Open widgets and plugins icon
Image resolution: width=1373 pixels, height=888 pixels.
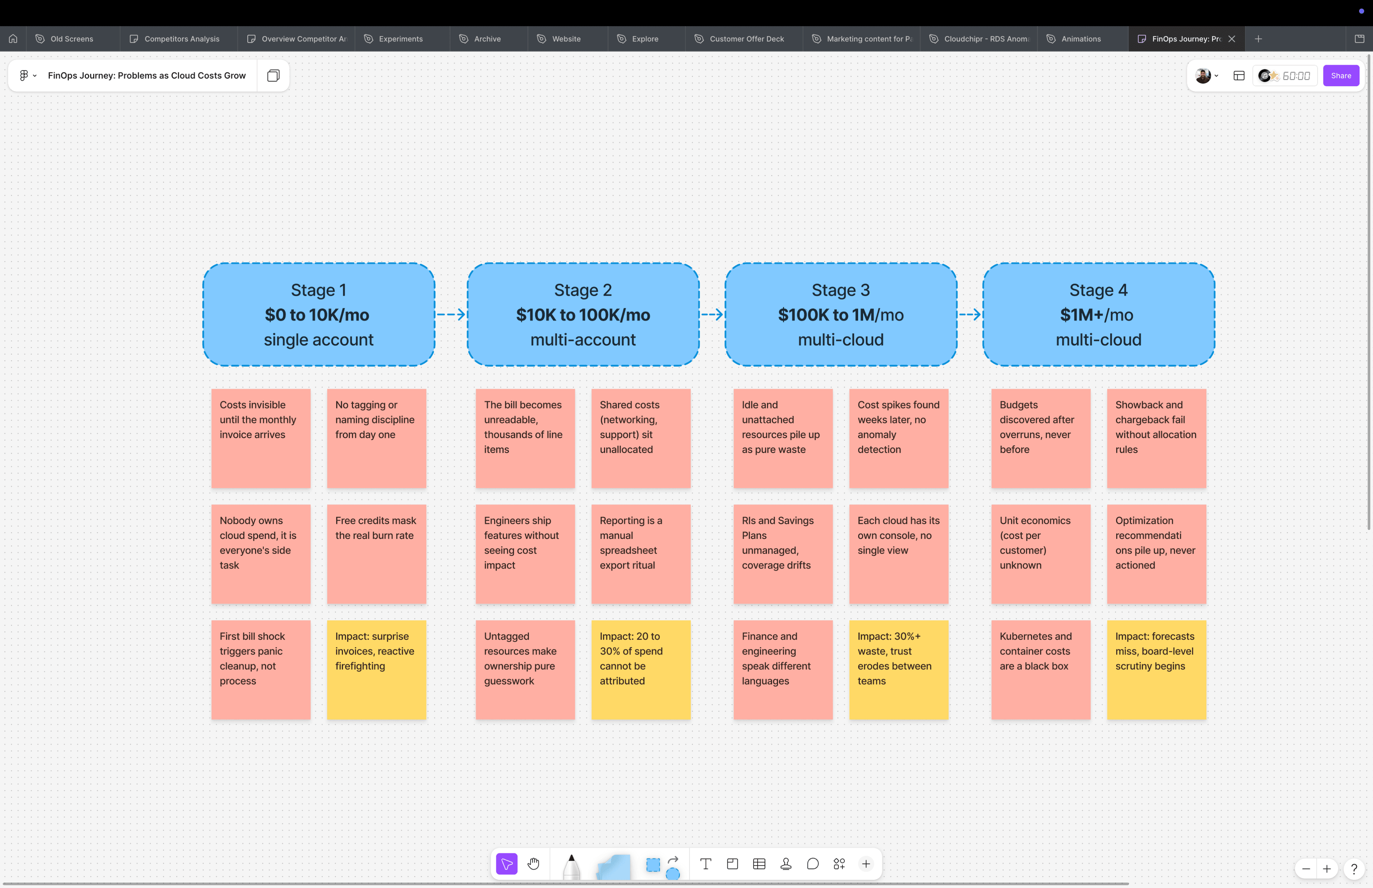839,864
